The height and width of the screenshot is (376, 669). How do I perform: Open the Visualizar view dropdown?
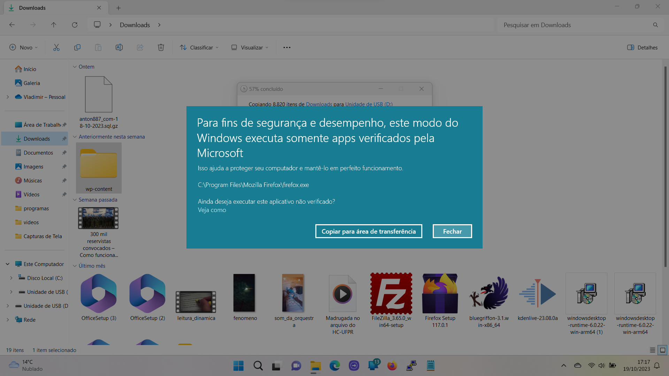point(250,47)
